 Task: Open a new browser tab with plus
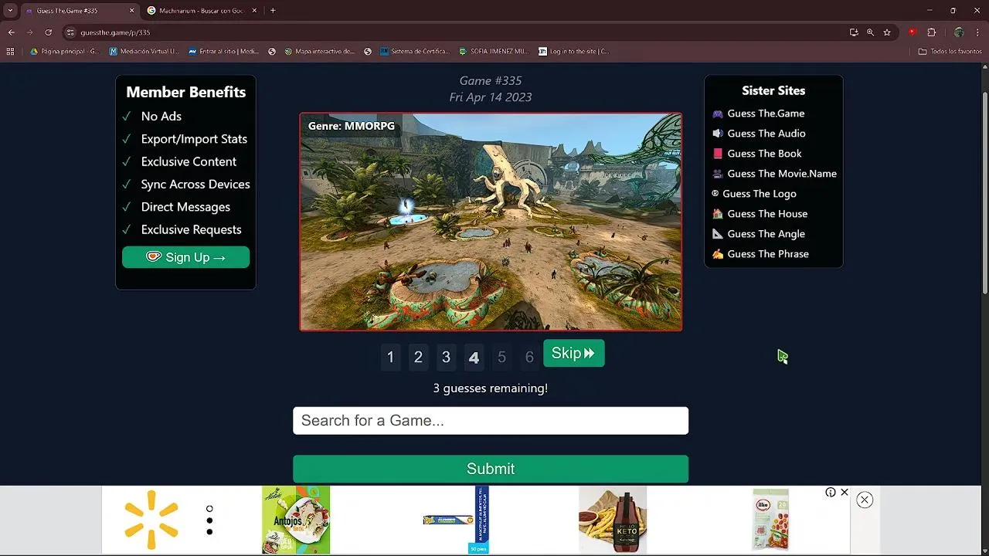(273, 11)
